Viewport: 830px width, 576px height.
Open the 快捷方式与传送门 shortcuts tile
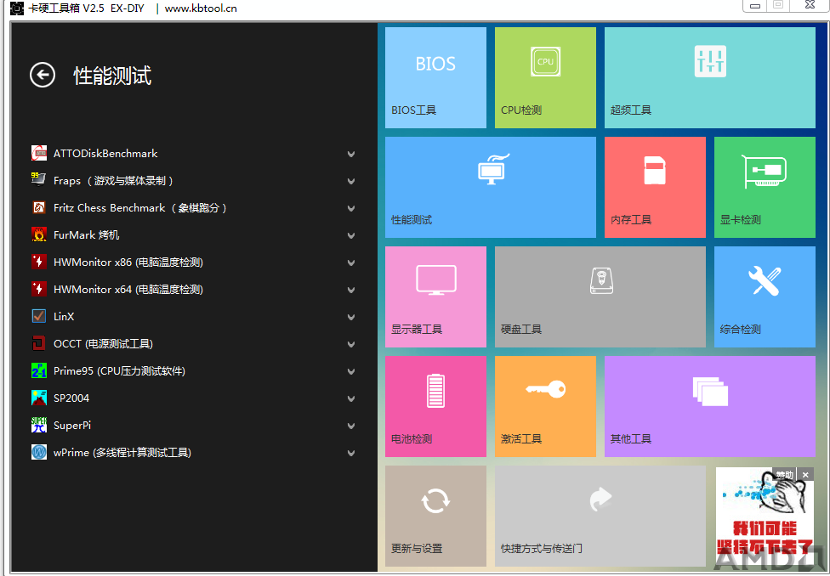[600, 517]
